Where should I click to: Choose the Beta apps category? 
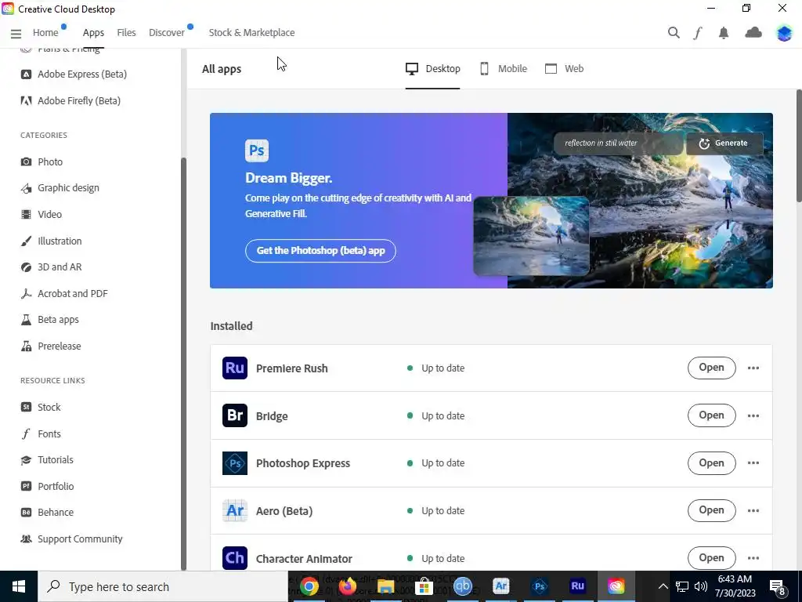tap(49, 320)
